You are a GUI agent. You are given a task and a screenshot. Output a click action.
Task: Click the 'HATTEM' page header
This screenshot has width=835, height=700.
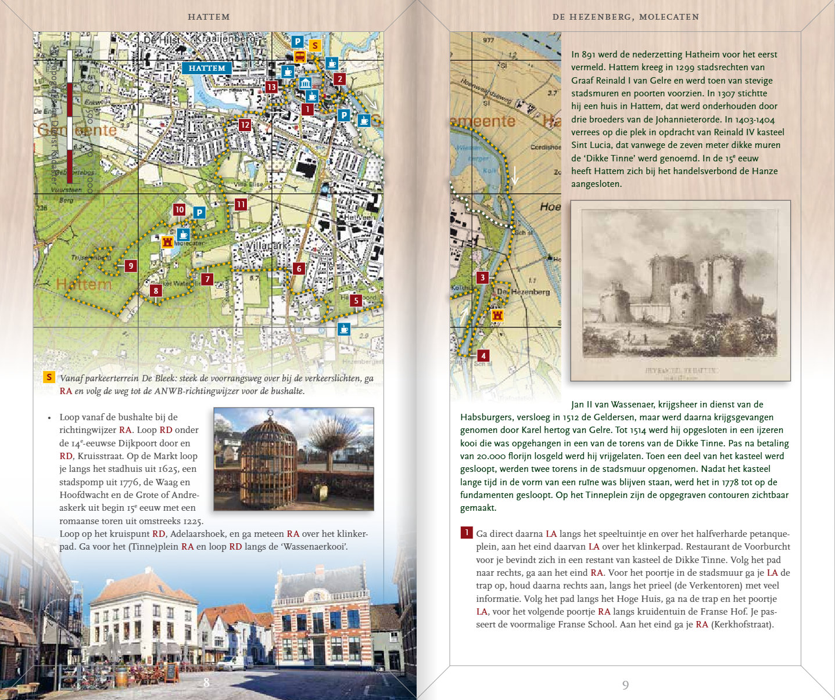point(209,17)
